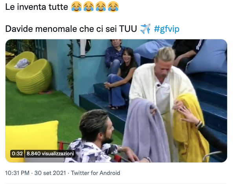Image resolution: width=233 pixels, height=184 pixels.
Task: Open the 10:31 PM timestamp link
Action: pyautogui.click(x=17, y=173)
